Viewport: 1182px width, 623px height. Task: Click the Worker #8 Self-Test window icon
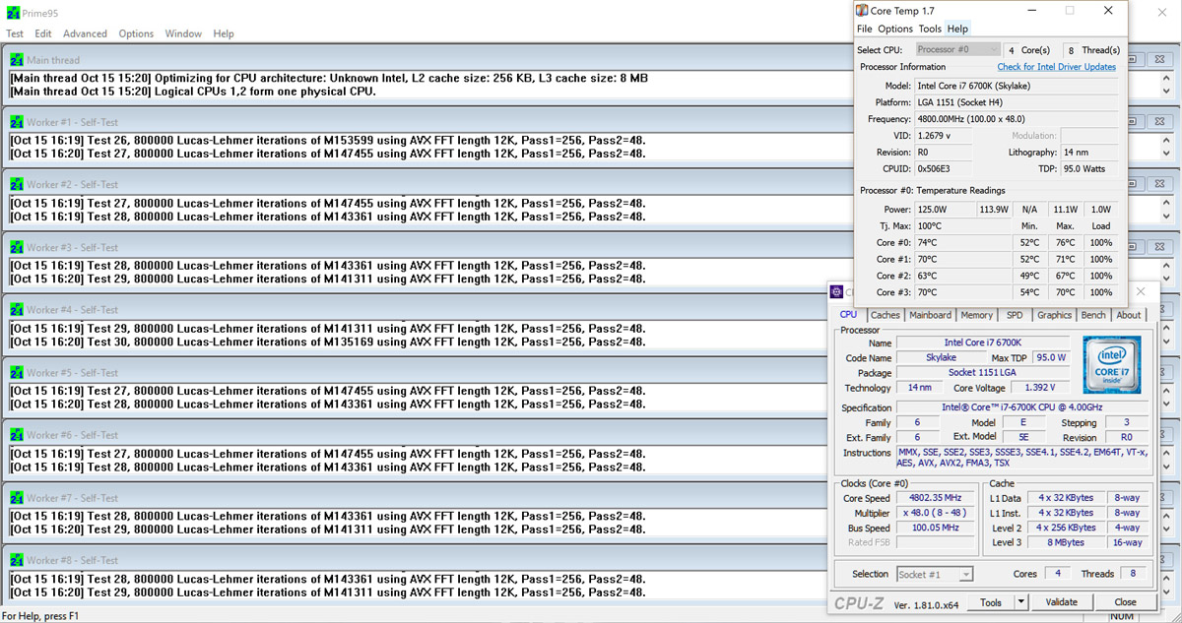click(x=17, y=560)
